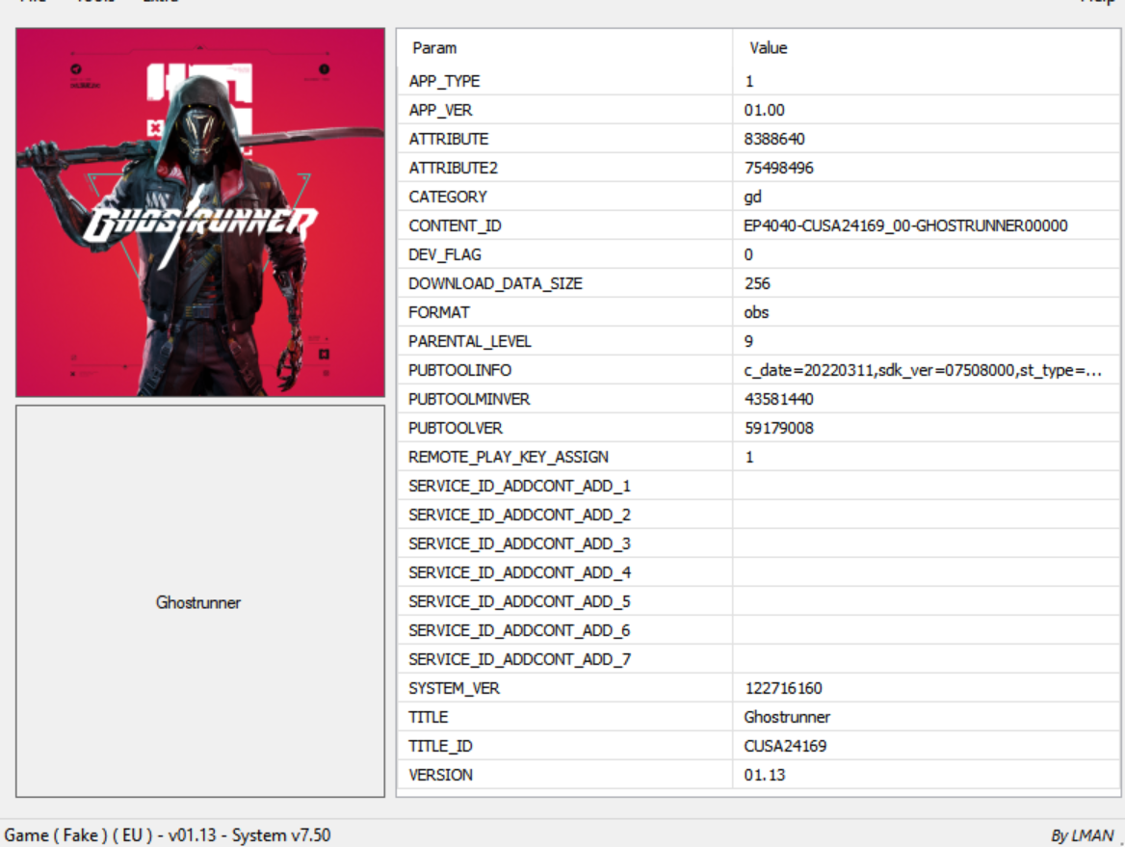Click the Ghostrunner label below the cover art
The height and width of the screenshot is (847, 1125).
pyautogui.click(x=198, y=602)
